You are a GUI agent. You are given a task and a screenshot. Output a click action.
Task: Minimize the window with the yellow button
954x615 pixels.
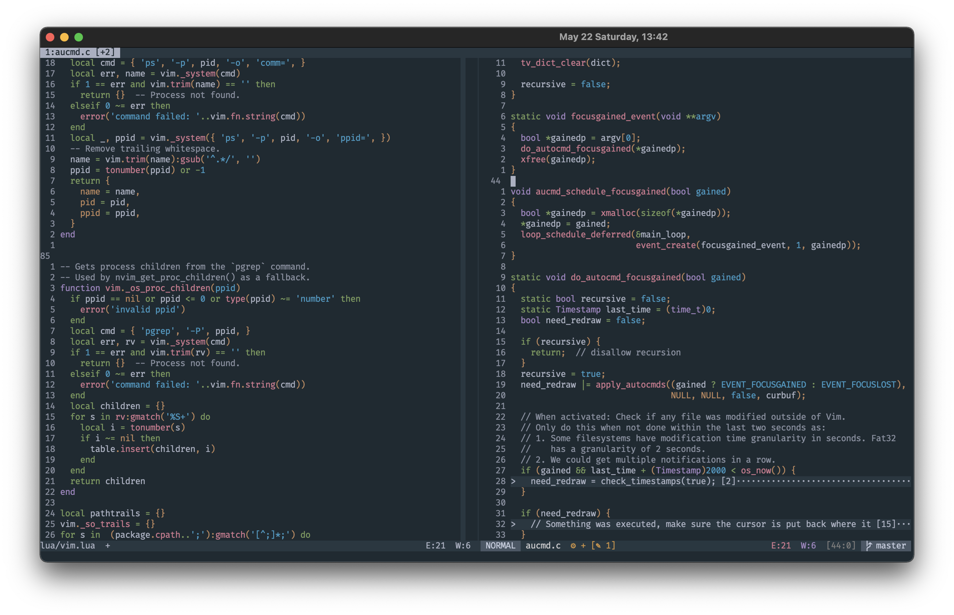(64, 37)
